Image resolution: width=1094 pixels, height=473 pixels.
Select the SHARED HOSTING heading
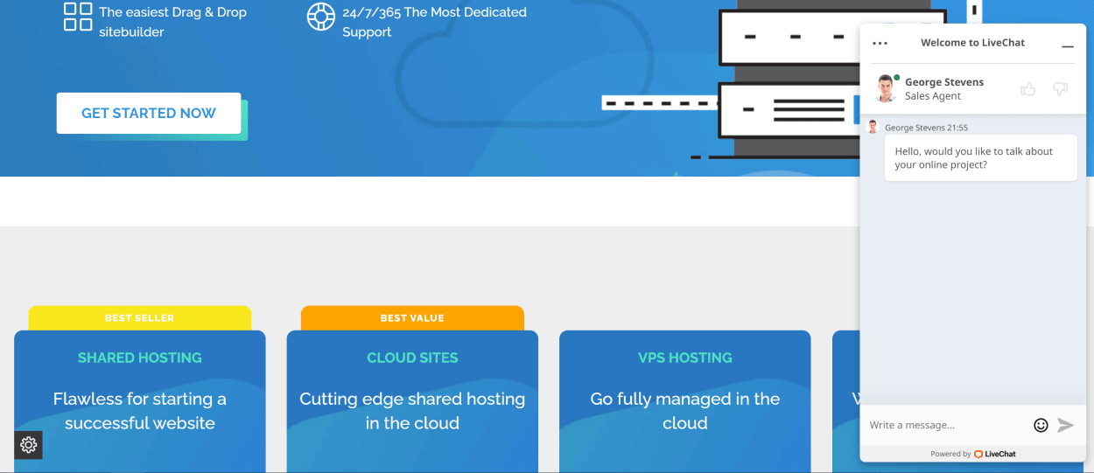(x=140, y=358)
